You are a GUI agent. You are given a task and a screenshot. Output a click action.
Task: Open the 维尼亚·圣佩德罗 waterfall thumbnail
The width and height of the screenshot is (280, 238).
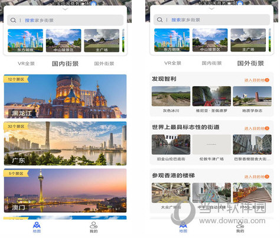tap(211, 96)
